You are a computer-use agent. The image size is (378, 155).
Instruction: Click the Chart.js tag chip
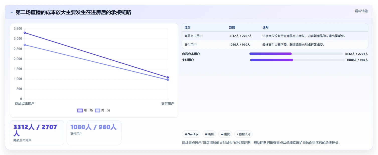pyautogui.click(x=191, y=134)
